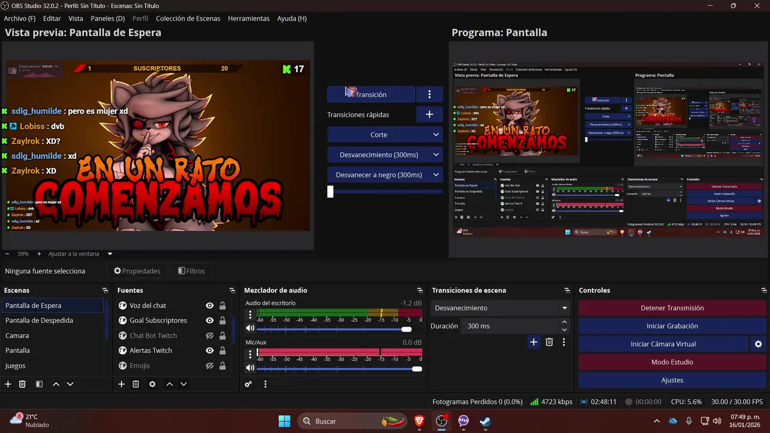Open Audio del escritorio options dots
Image resolution: width=770 pixels, height=433 pixels.
250,313
